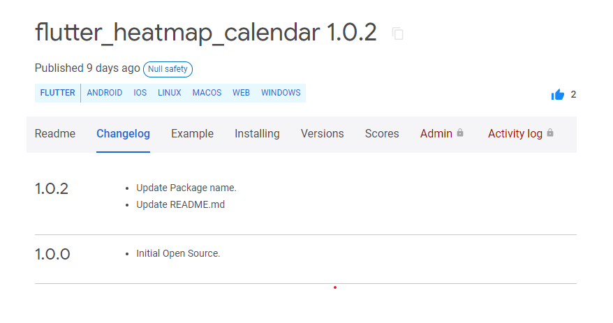Screen dimensions: 613x323
Task: Show the Scores tab
Action: (382, 134)
